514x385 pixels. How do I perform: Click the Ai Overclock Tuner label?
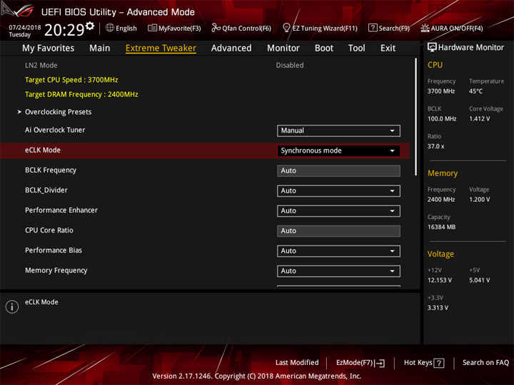55,130
